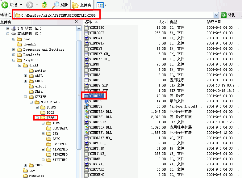Click the WINS.MI_ file icon
Viewport: 242px width, 178px height.
tap(86, 164)
